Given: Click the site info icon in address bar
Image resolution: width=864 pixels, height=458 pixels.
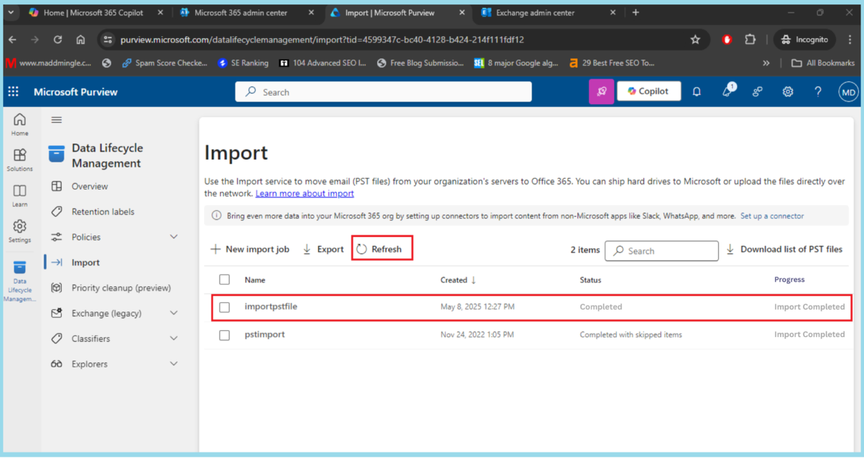Looking at the screenshot, I should [108, 39].
